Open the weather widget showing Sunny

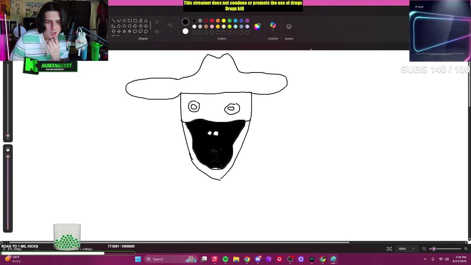click(x=12, y=259)
